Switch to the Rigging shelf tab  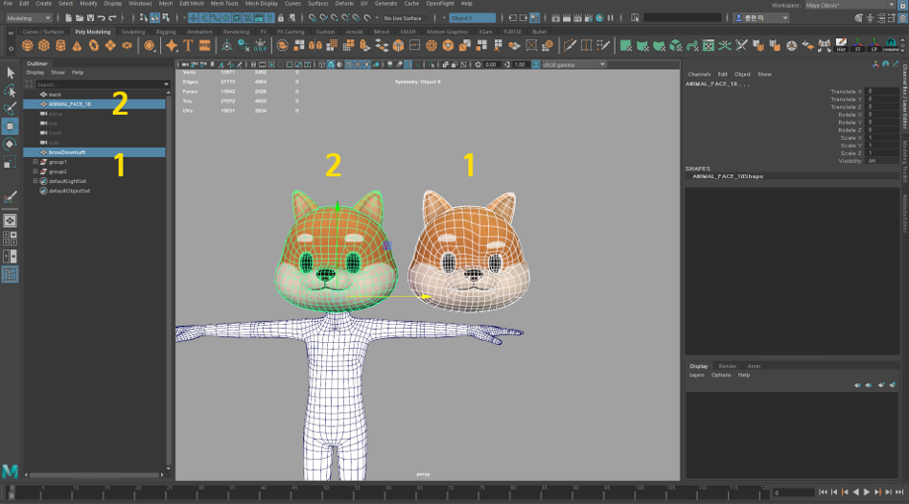tap(166, 32)
